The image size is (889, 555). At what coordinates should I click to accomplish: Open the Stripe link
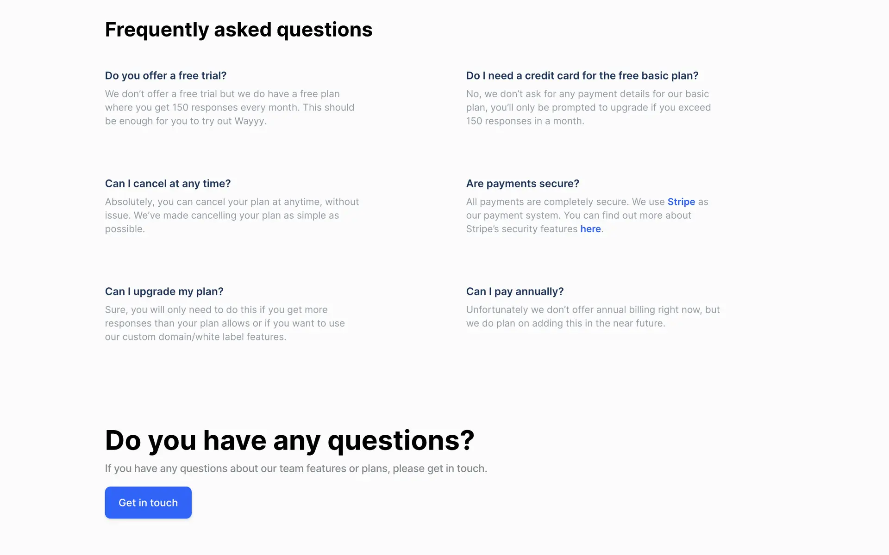click(x=681, y=202)
